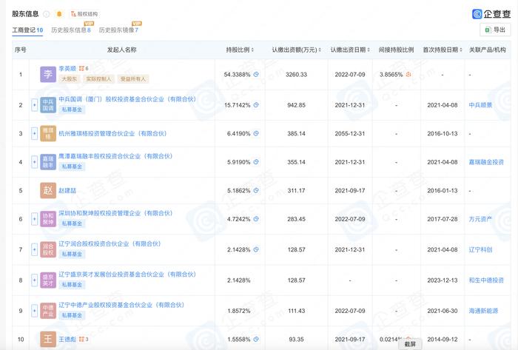Sort by 持股比例 column
This screenshot has height=350, width=518.
(x=240, y=50)
